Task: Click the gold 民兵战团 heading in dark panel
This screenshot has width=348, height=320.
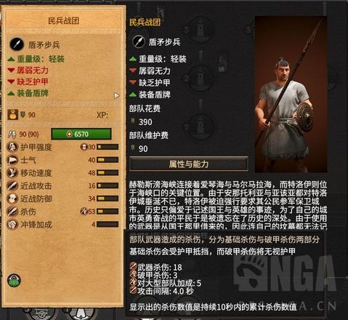Action: point(145,23)
